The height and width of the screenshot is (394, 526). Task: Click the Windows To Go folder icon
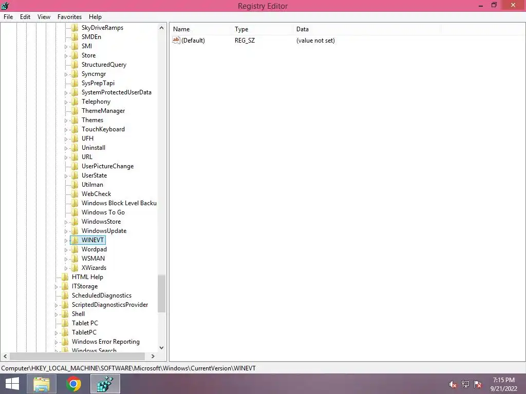[75, 212]
